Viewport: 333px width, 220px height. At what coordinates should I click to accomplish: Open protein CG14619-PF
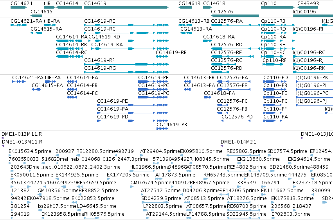[x=153, y=78]
